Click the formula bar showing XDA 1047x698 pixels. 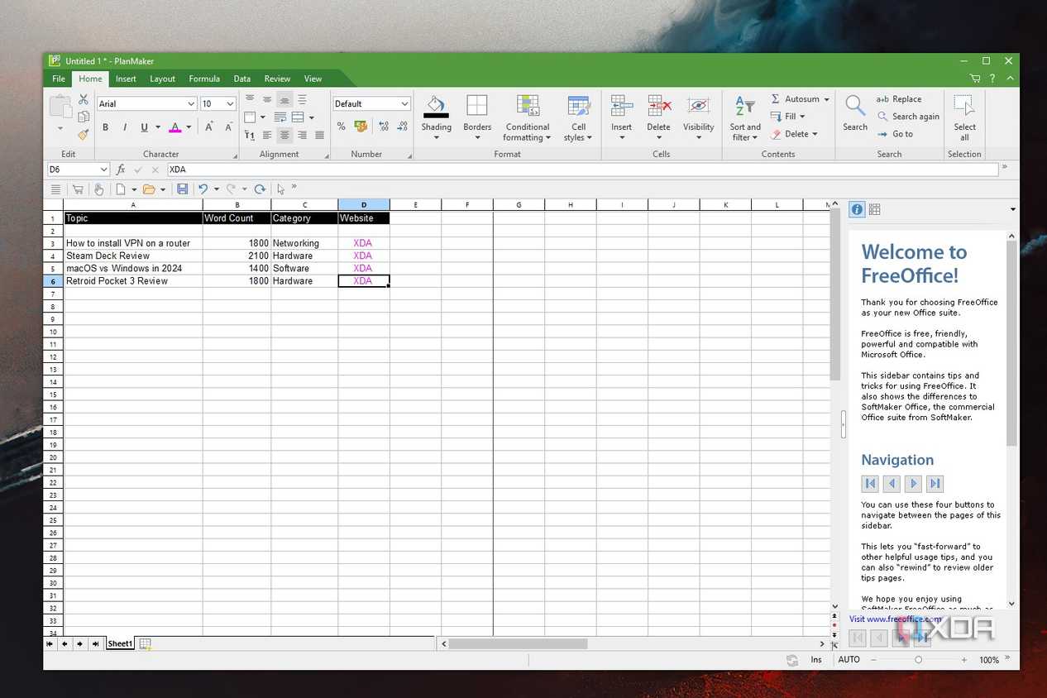(582, 170)
